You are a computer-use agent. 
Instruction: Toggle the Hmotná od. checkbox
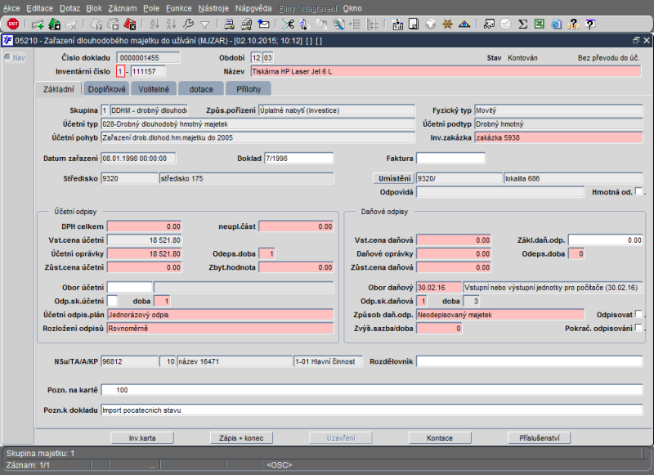tap(639, 192)
